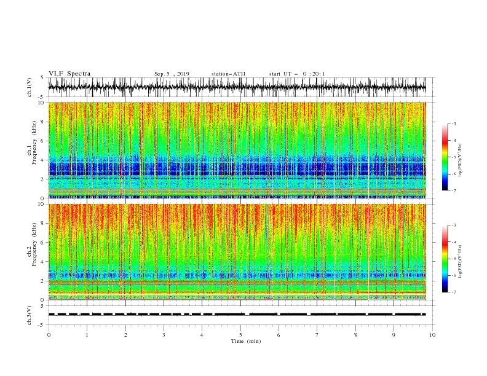487x376 pixels.
Task: Click the "ch.1 Frequency (kHz)" axis label
Action: coord(32,142)
